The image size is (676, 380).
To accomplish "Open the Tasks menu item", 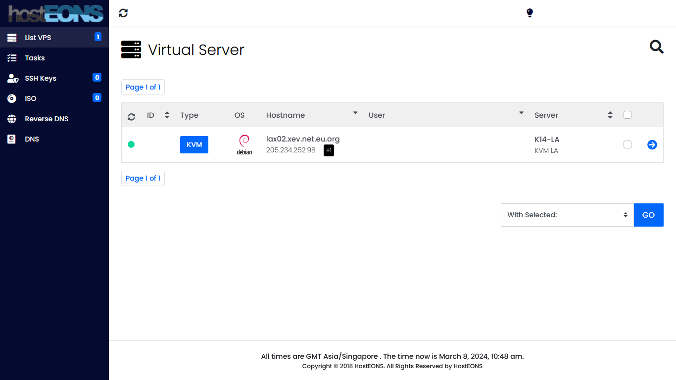I will (35, 58).
